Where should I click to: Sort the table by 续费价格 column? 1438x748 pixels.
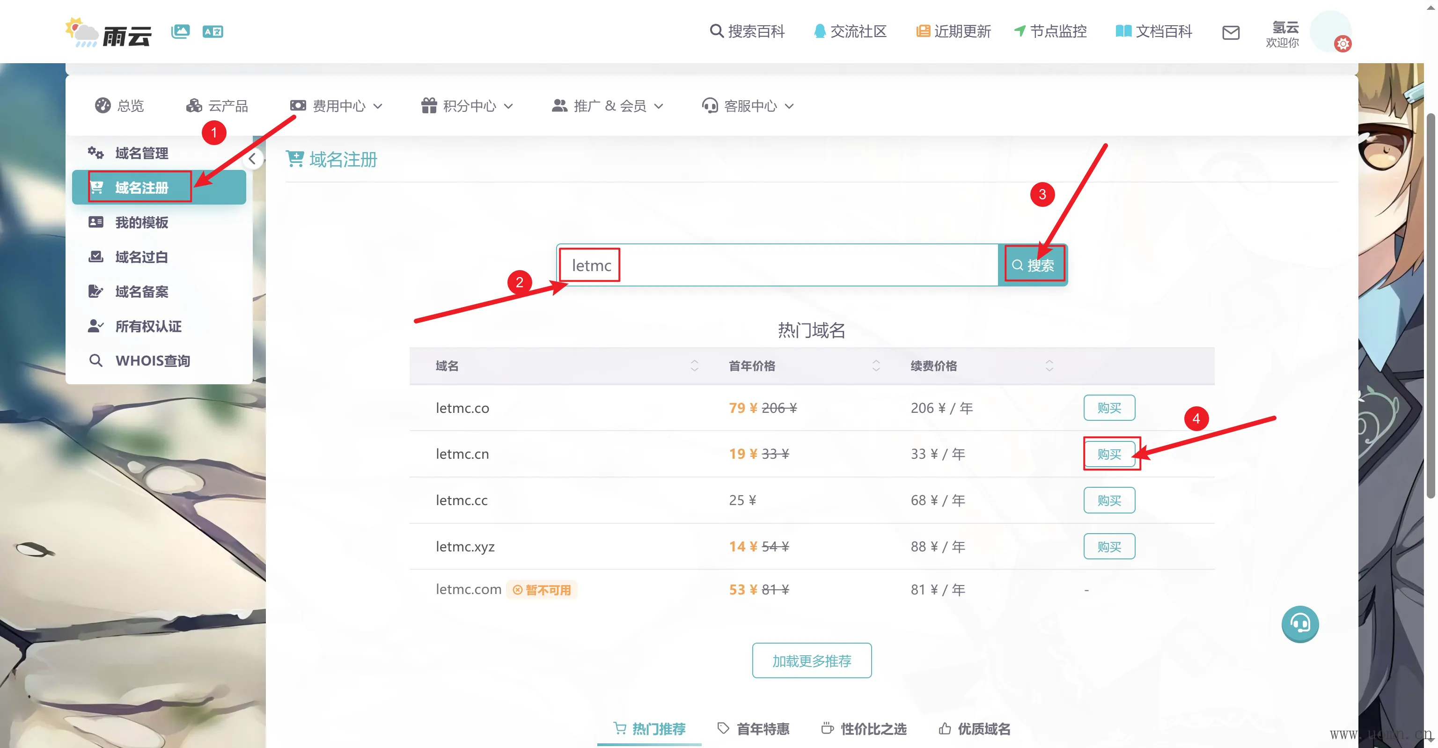pyautogui.click(x=1049, y=366)
